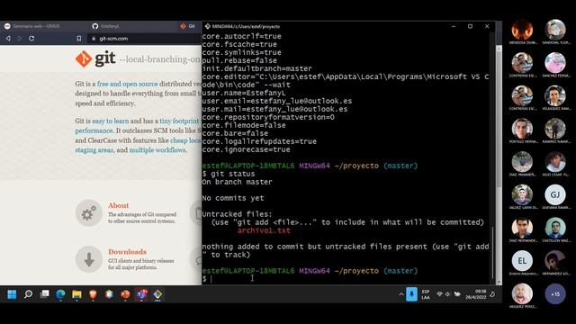Open the Downloads section link
The width and height of the screenshot is (576, 324).
(x=127, y=252)
